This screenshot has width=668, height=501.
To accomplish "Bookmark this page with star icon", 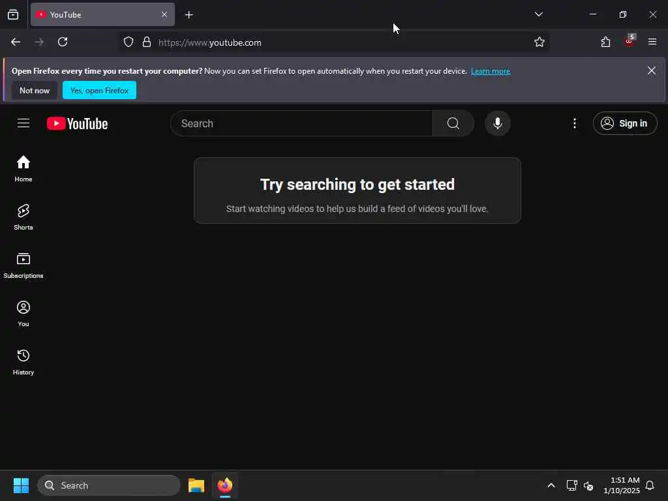I will pyautogui.click(x=539, y=42).
